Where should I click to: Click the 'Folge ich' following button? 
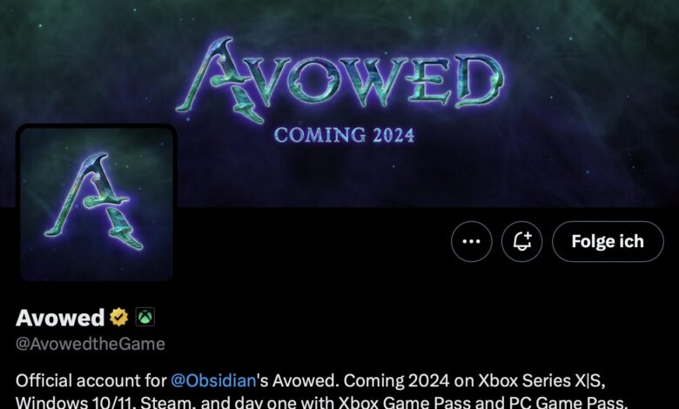(x=608, y=242)
